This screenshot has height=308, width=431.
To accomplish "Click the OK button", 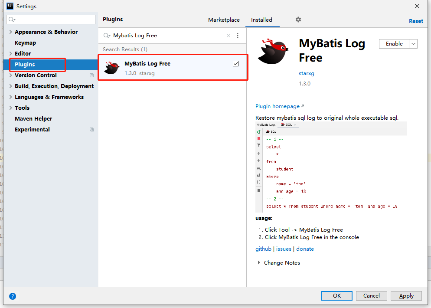I will [x=337, y=296].
